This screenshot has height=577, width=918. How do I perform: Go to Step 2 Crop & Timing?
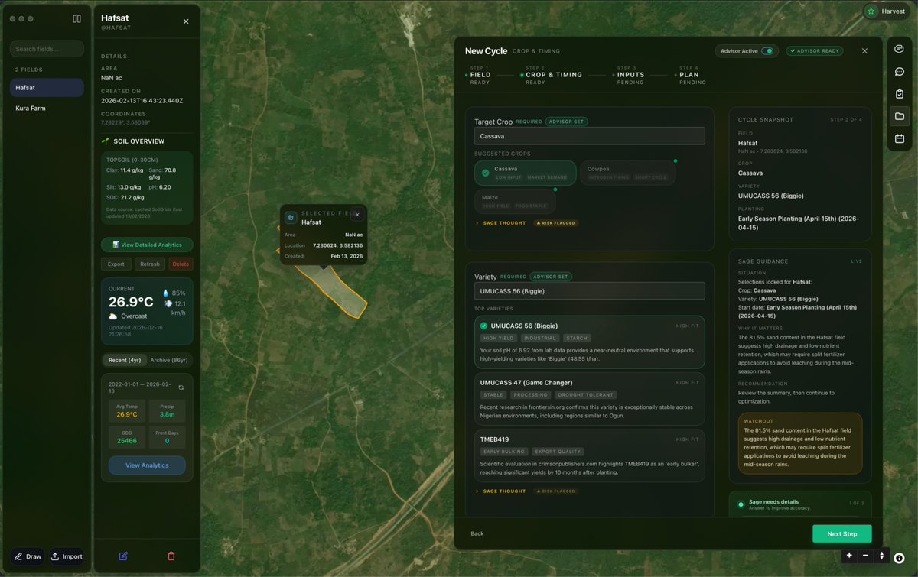tap(552, 75)
